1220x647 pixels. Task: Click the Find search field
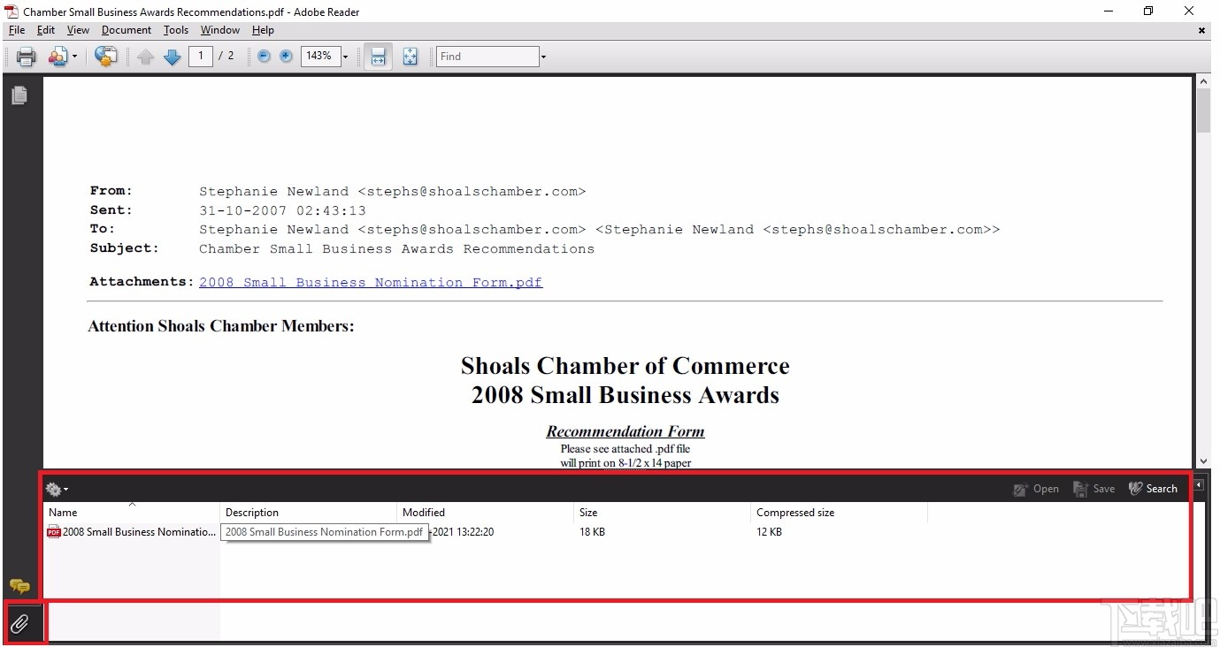(487, 57)
